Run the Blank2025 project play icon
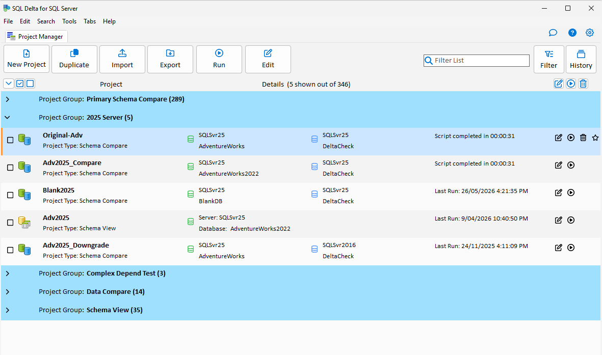The height and width of the screenshot is (355, 602). click(571, 193)
